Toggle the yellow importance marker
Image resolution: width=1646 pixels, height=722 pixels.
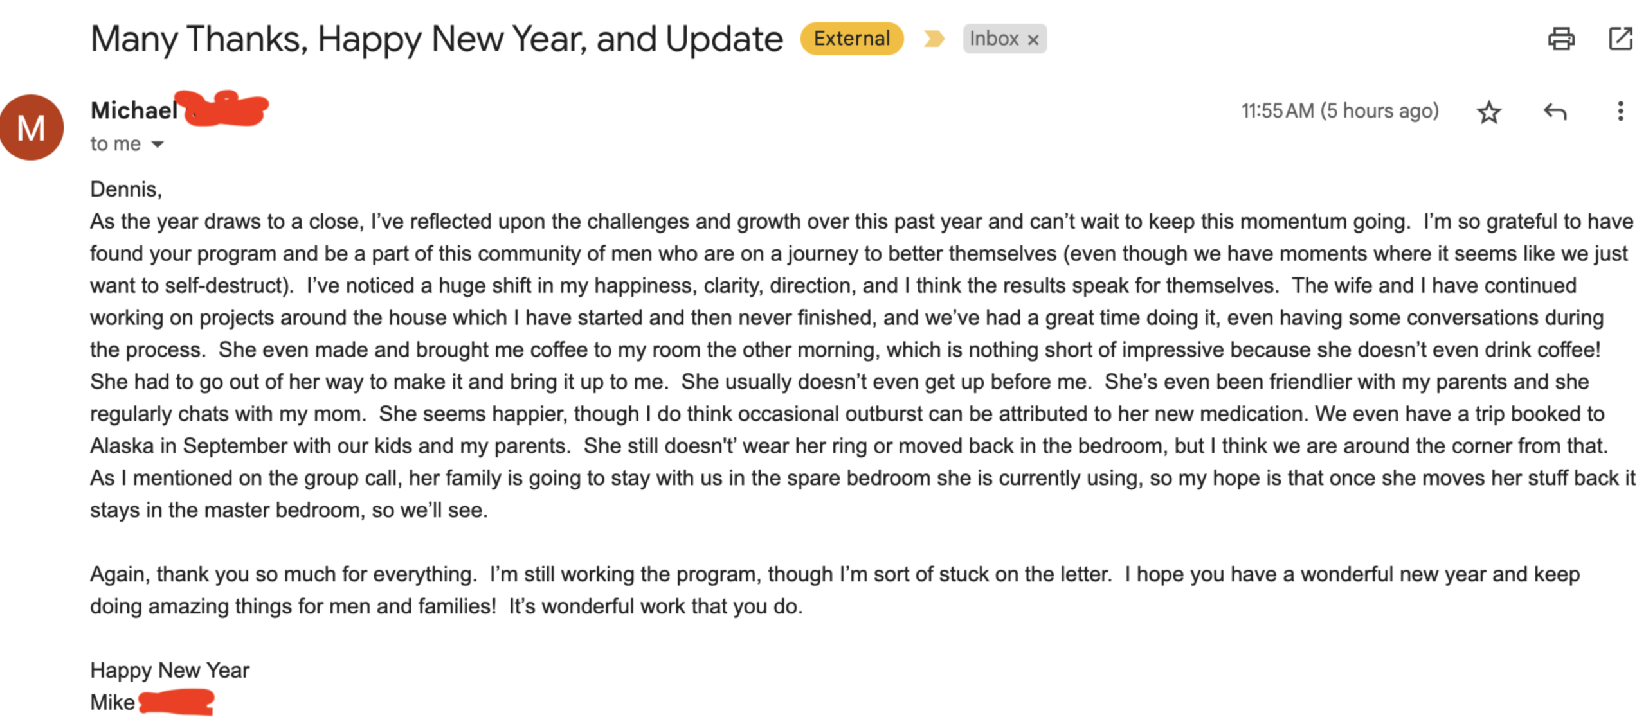[x=934, y=39]
